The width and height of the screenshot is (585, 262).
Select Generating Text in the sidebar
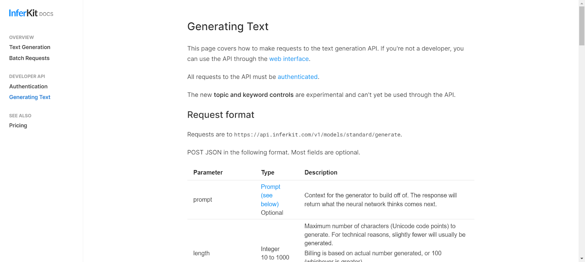[30, 97]
